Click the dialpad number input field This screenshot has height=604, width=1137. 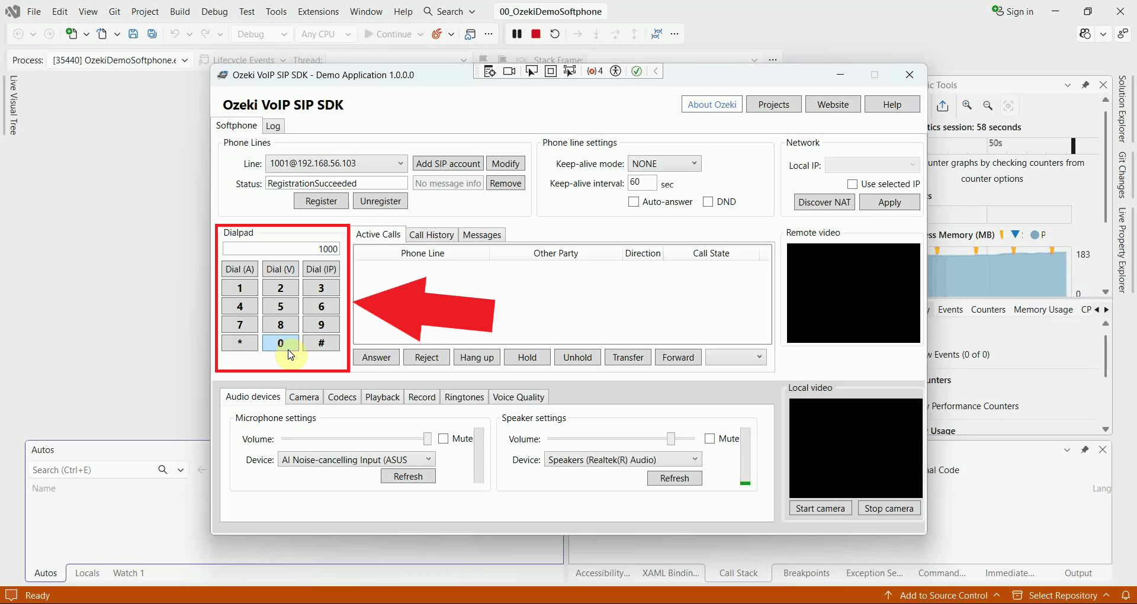(x=281, y=249)
